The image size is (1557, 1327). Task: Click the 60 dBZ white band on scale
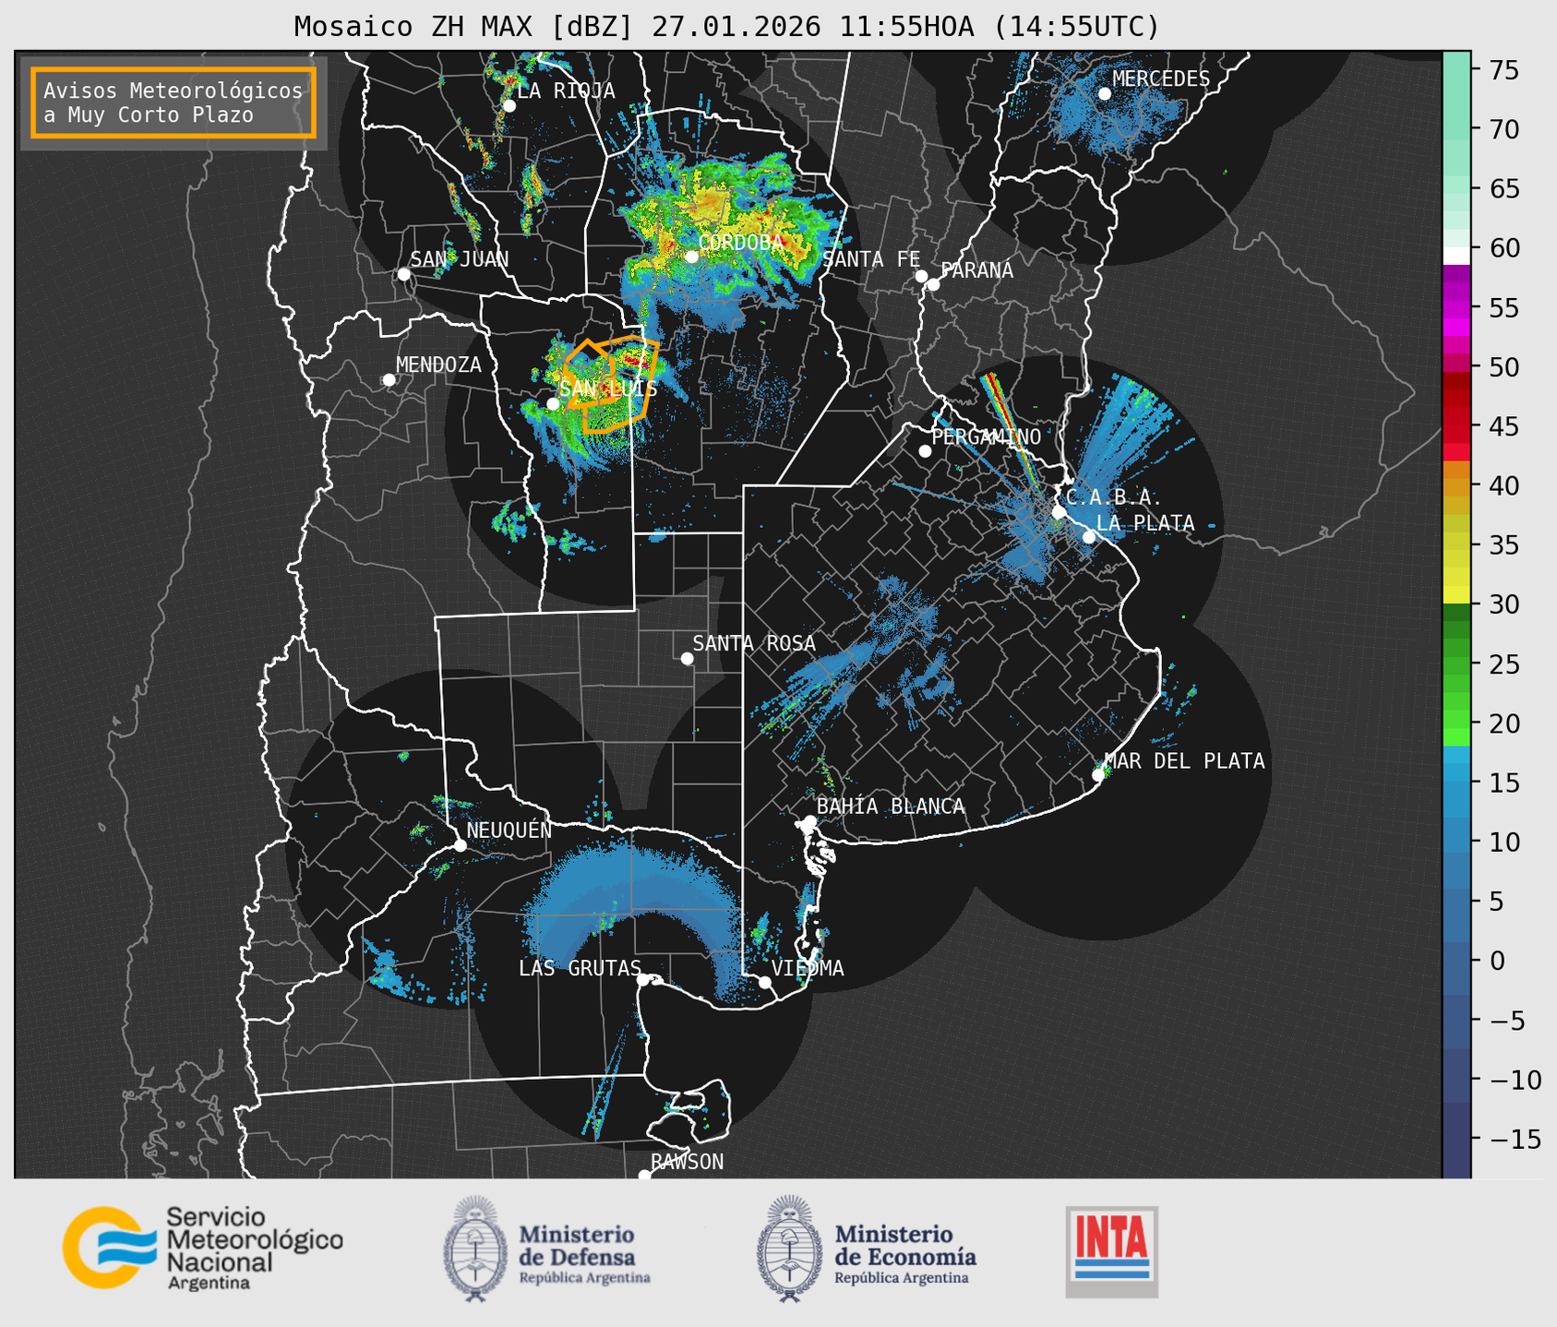coord(1455,256)
